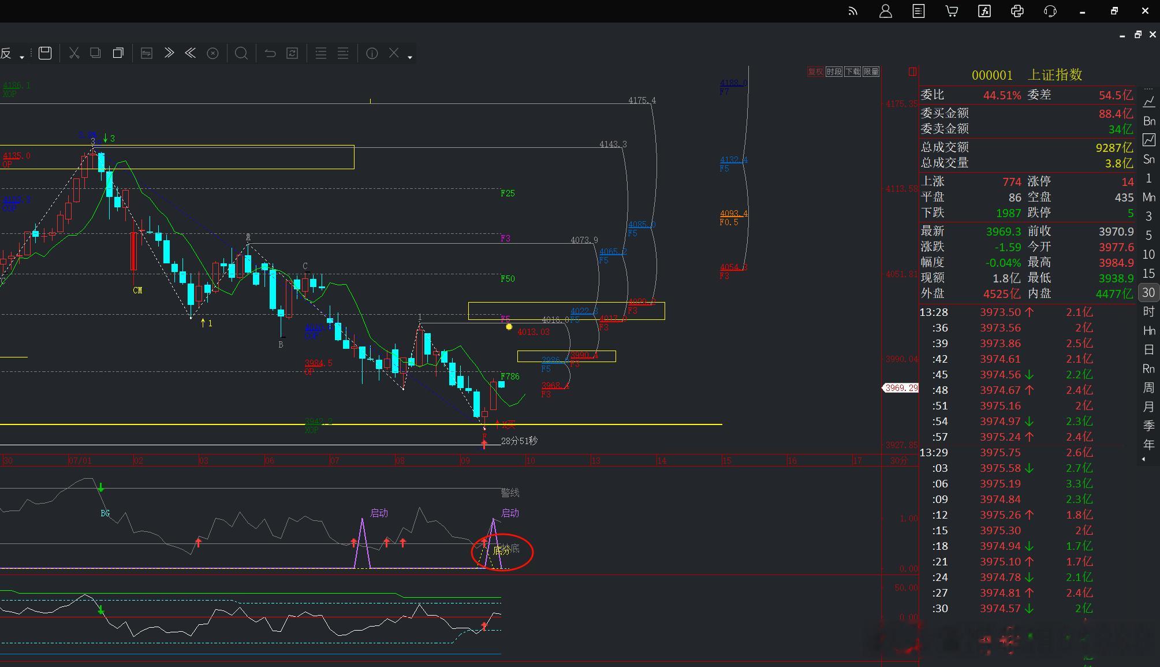
Task: Click the double right chevron icon
Action: pos(169,53)
